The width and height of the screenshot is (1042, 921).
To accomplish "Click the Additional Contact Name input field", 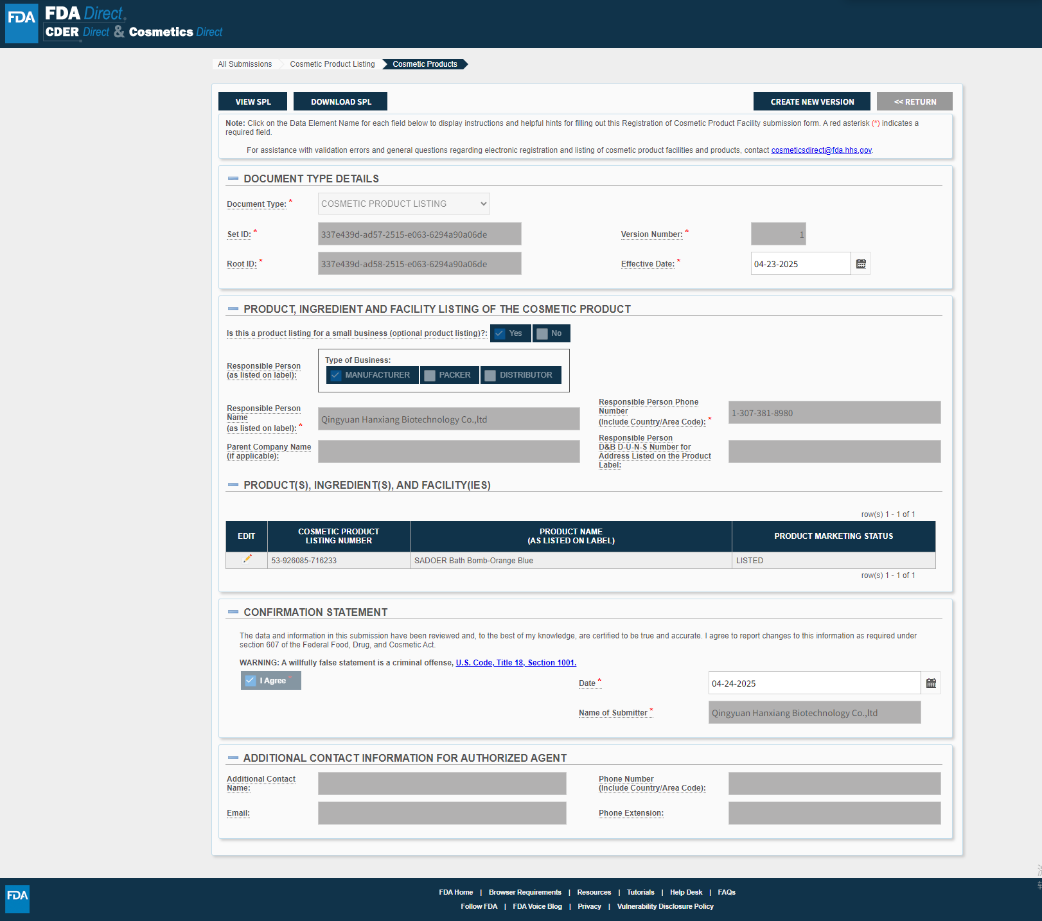I will pos(442,784).
